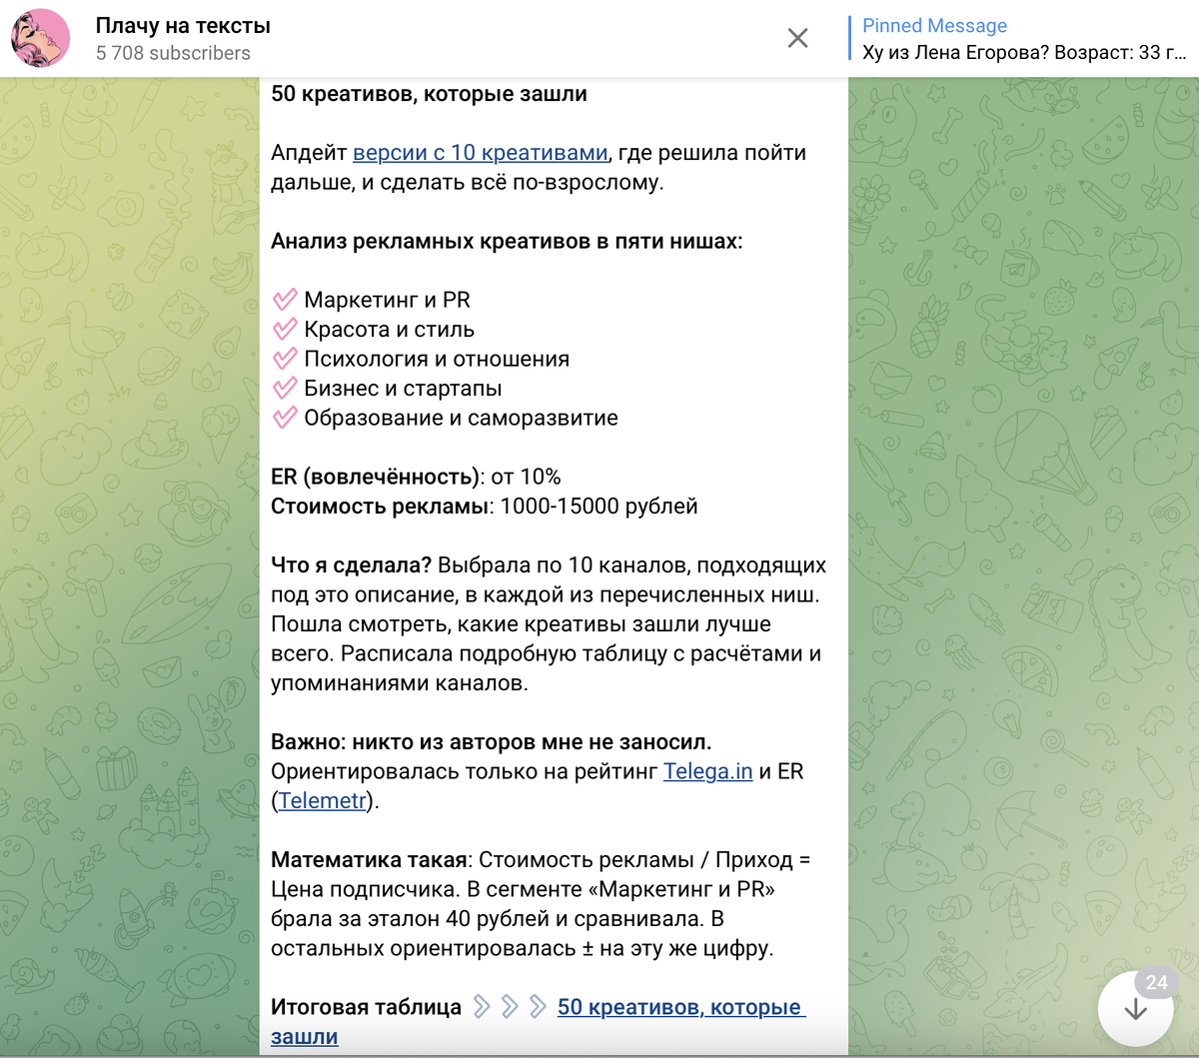The width and height of the screenshot is (1199, 1058).
Task: Click the checkmark next to Бизнес и стартапы
Action: 283,388
